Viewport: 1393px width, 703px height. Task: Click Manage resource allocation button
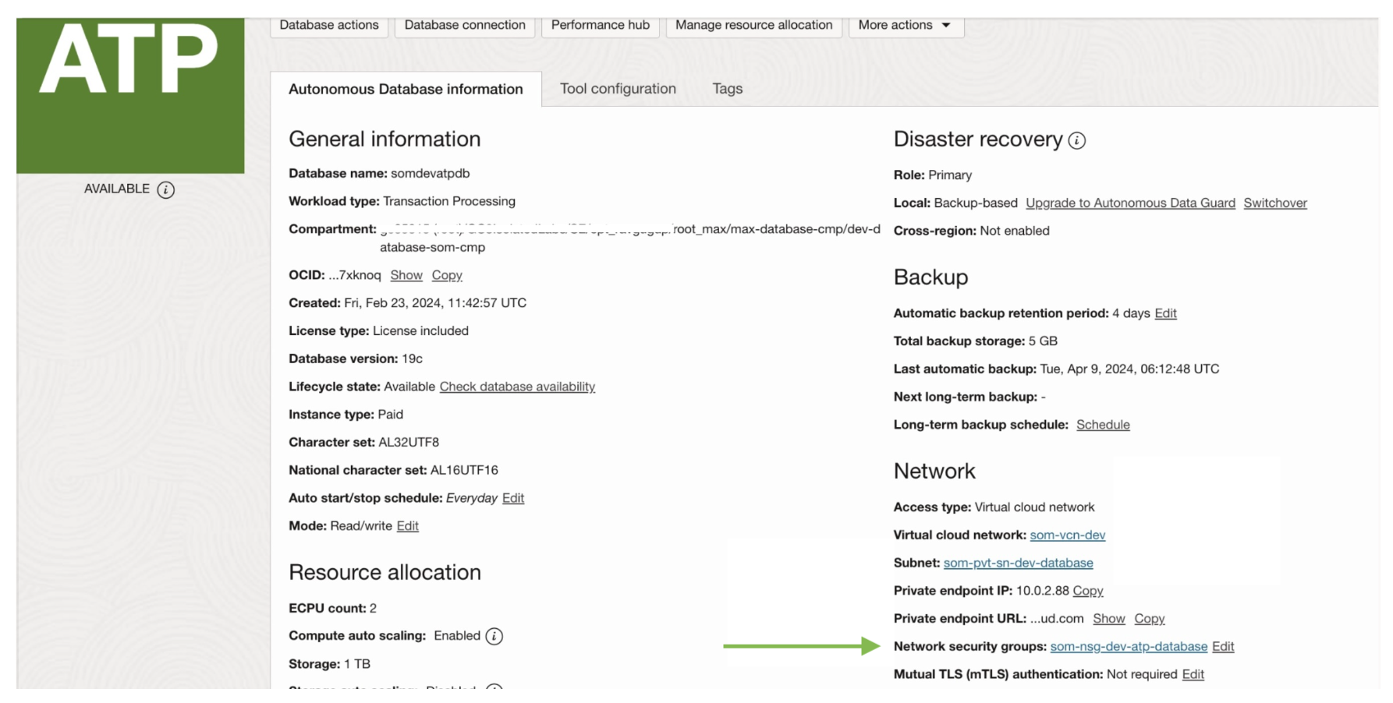[753, 25]
